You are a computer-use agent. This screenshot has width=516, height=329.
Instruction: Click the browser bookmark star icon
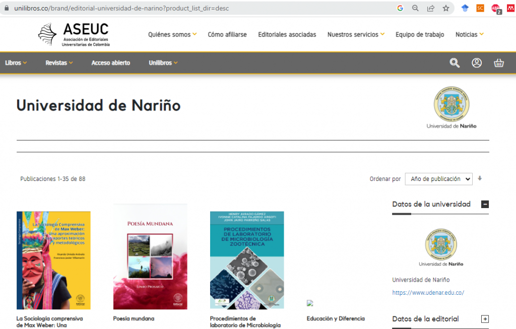446,8
